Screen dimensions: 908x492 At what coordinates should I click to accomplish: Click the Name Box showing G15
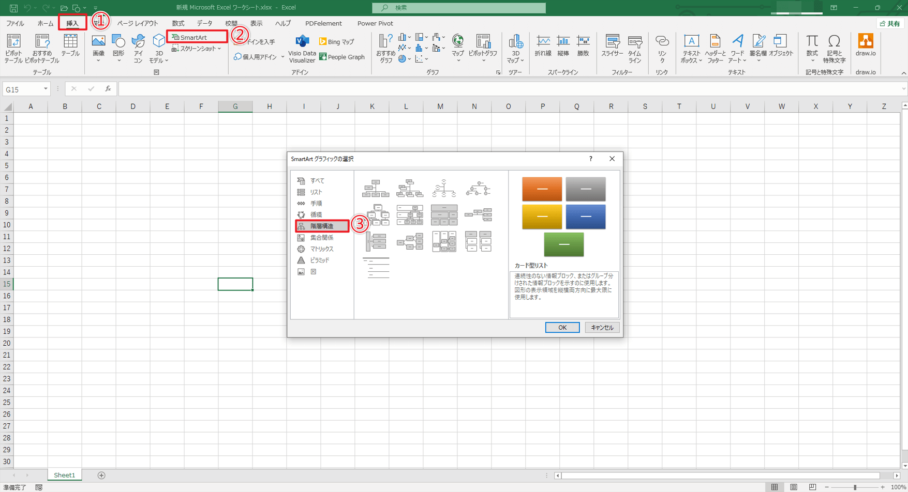click(x=26, y=89)
